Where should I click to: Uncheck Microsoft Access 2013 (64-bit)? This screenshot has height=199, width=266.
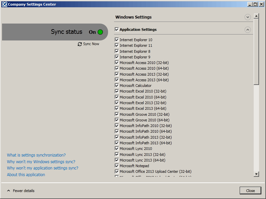click(x=117, y=80)
